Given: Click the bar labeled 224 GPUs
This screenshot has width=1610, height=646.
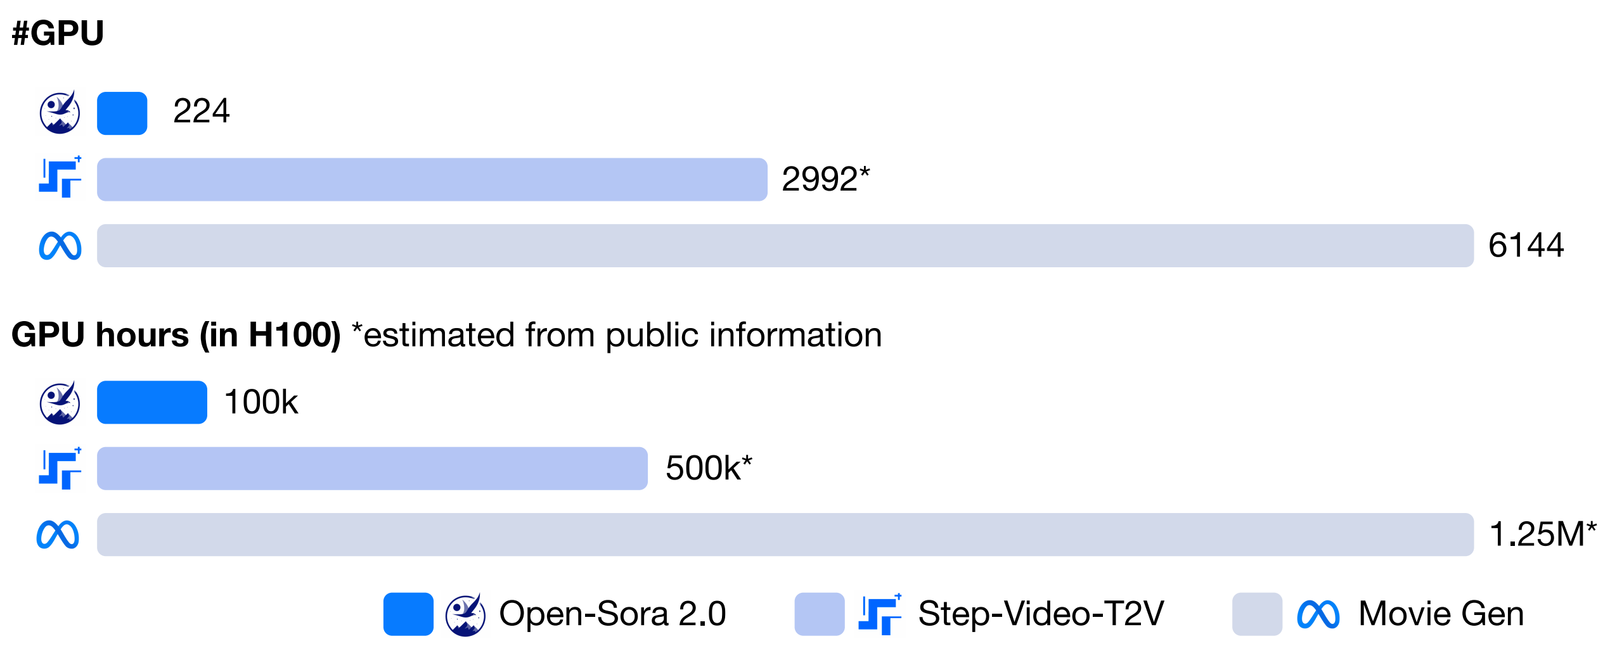Looking at the screenshot, I should (122, 113).
